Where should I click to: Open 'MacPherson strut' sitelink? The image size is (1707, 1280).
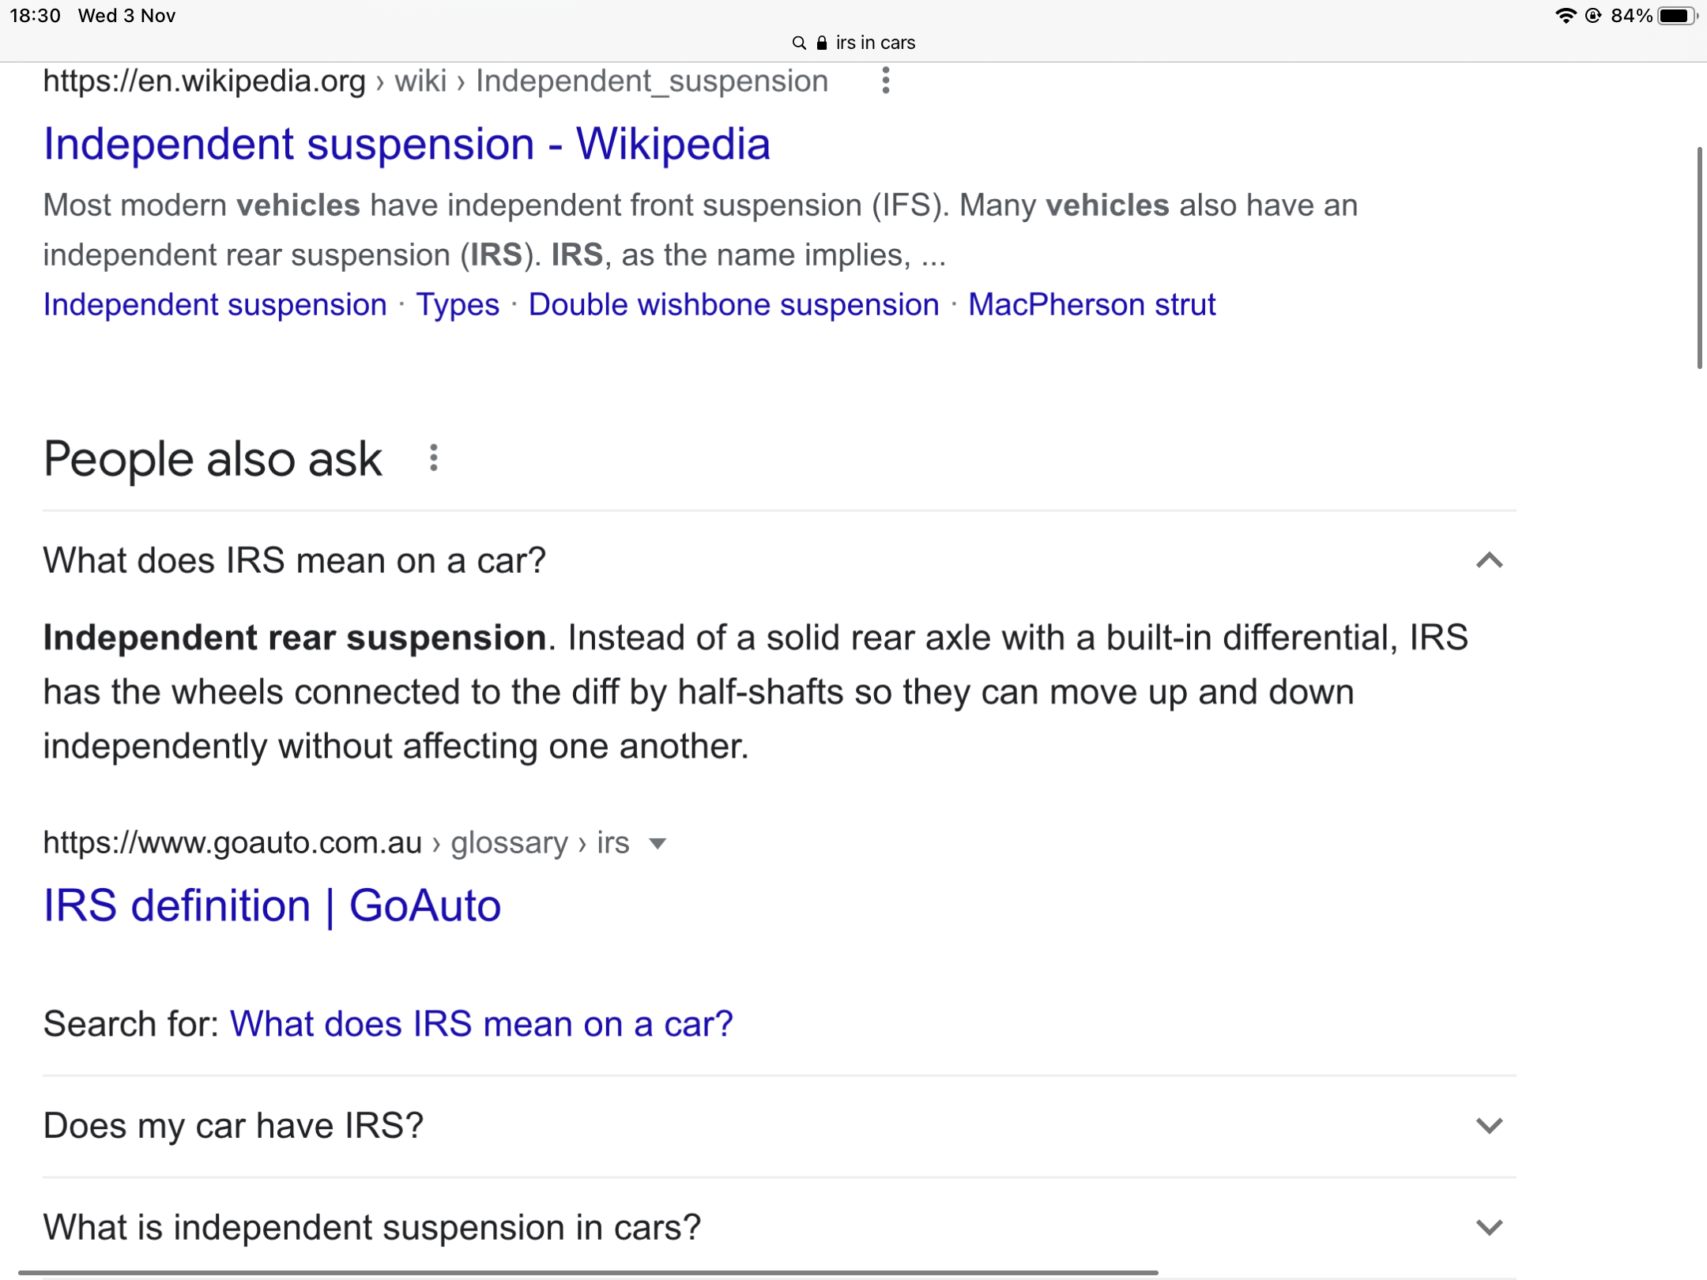(x=1091, y=305)
